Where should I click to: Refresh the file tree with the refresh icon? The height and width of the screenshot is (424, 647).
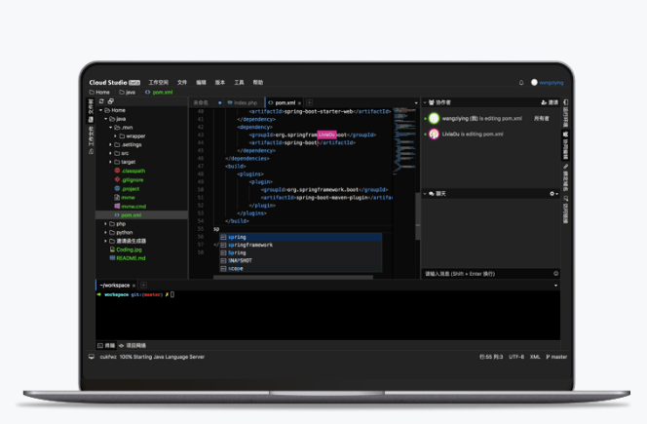coord(101,101)
